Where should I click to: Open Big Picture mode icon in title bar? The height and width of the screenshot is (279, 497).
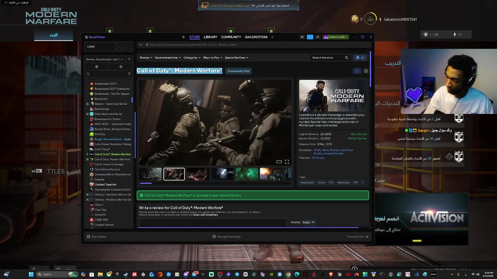pos(302,37)
